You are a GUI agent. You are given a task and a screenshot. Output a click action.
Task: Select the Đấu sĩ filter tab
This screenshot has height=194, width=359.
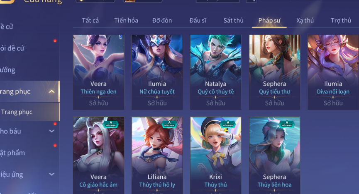coord(198,21)
